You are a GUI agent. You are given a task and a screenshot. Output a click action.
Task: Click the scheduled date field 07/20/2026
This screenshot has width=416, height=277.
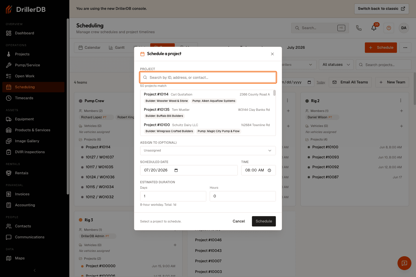tap(189, 170)
